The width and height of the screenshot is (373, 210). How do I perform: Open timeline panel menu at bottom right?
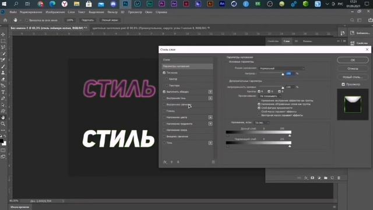pyautogui.click(x=334, y=207)
